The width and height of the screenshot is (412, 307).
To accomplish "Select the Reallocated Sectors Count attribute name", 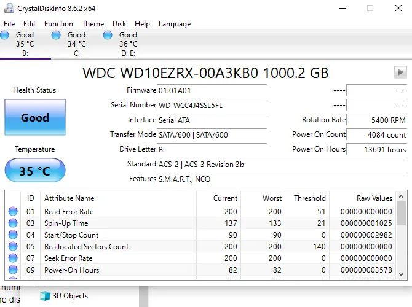I will [x=87, y=247].
